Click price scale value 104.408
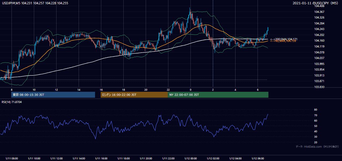Screen dimensions: 342x161 (319, 6)
